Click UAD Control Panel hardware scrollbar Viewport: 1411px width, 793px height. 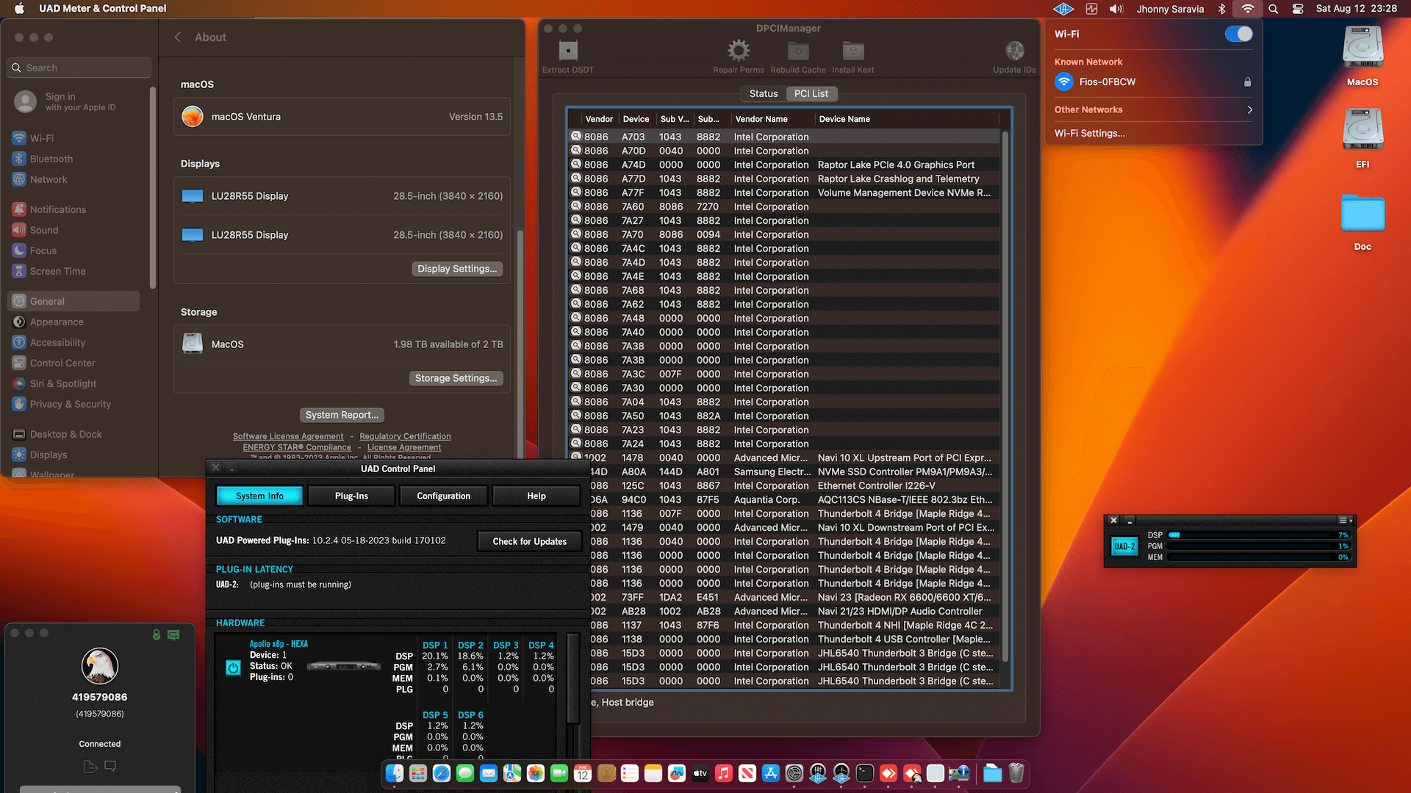click(574, 679)
